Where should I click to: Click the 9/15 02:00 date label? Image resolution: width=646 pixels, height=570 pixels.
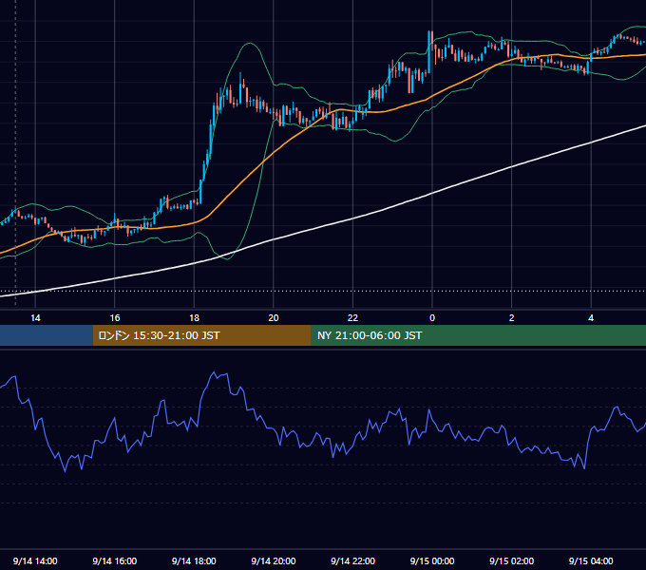[x=512, y=560]
